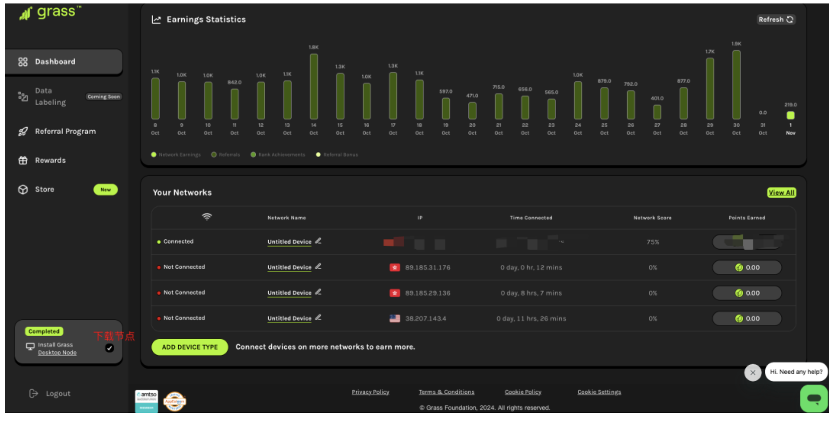Click the grass logo
Viewport: 834px width, 422px height.
50,13
